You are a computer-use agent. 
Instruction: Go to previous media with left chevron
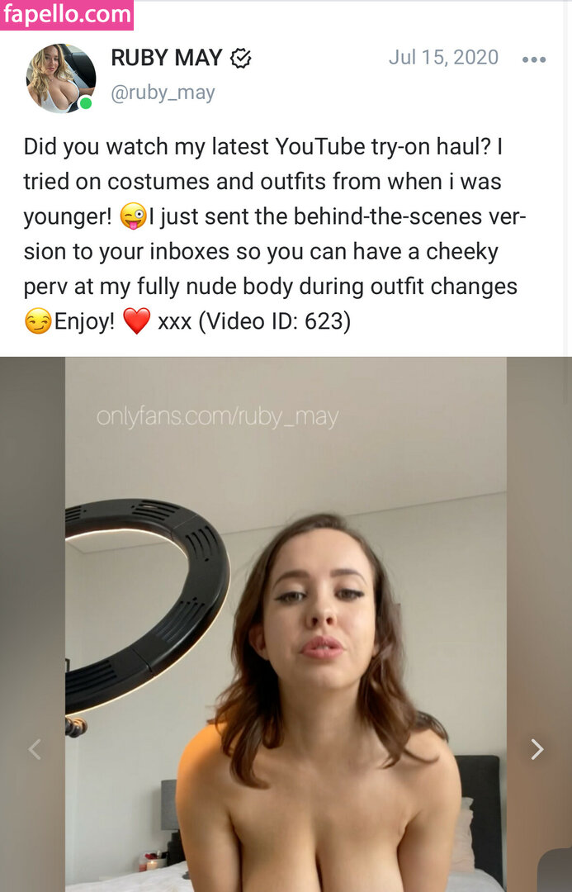click(35, 749)
